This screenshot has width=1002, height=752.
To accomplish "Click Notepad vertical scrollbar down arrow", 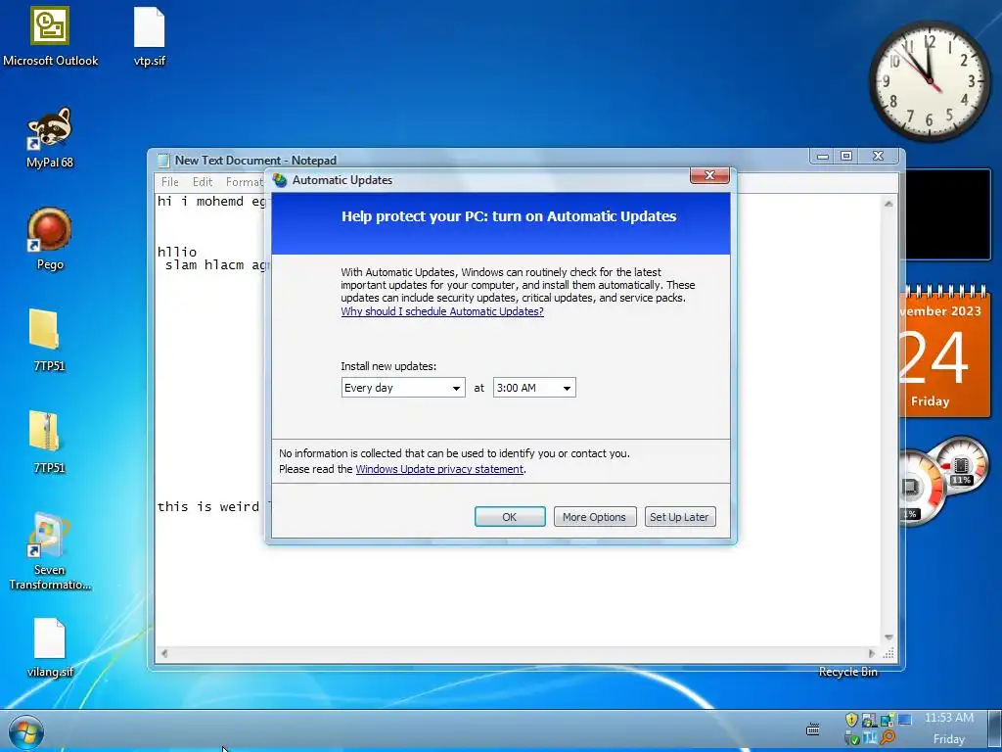I will 888,637.
